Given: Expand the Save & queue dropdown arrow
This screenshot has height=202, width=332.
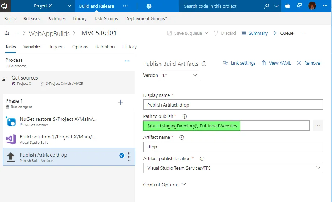Looking at the screenshot, I should [x=207, y=33].
